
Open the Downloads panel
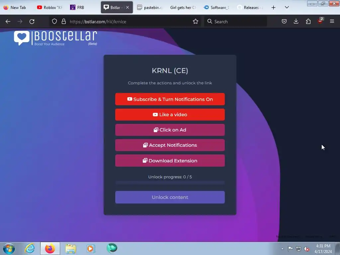tap(296, 22)
